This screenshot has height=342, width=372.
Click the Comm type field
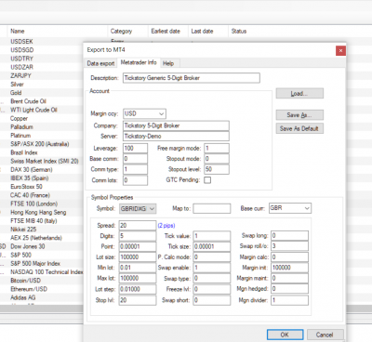(135, 169)
